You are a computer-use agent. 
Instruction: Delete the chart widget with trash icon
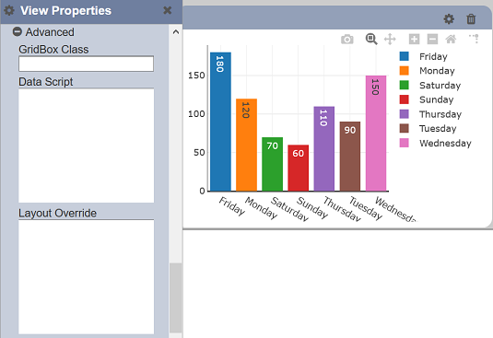[x=471, y=19]
